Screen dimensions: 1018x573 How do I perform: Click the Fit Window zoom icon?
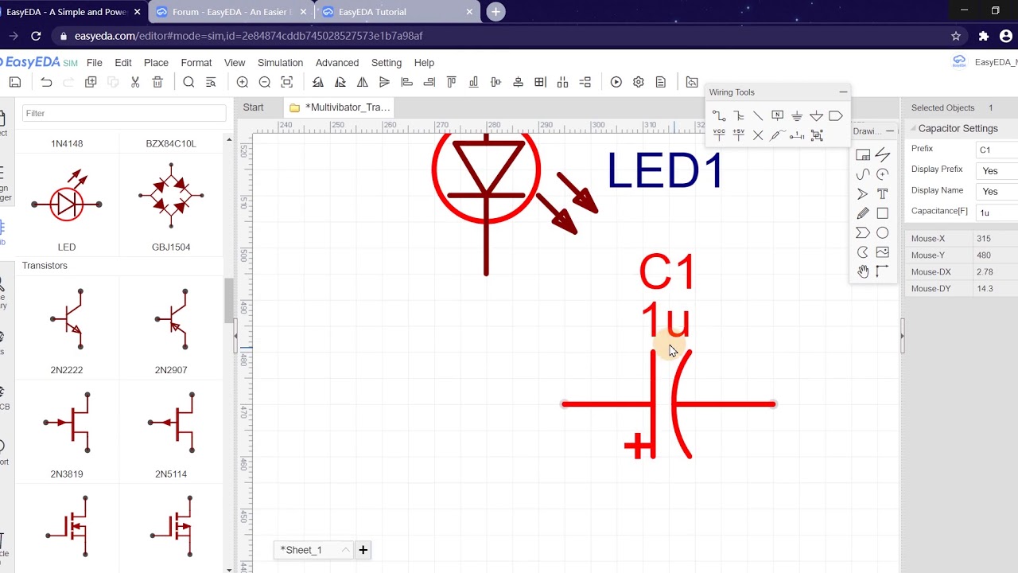tap(287, 82)
